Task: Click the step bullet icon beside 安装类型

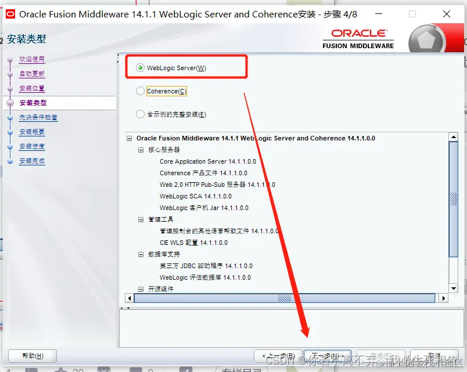Action: tap(10, 103)
